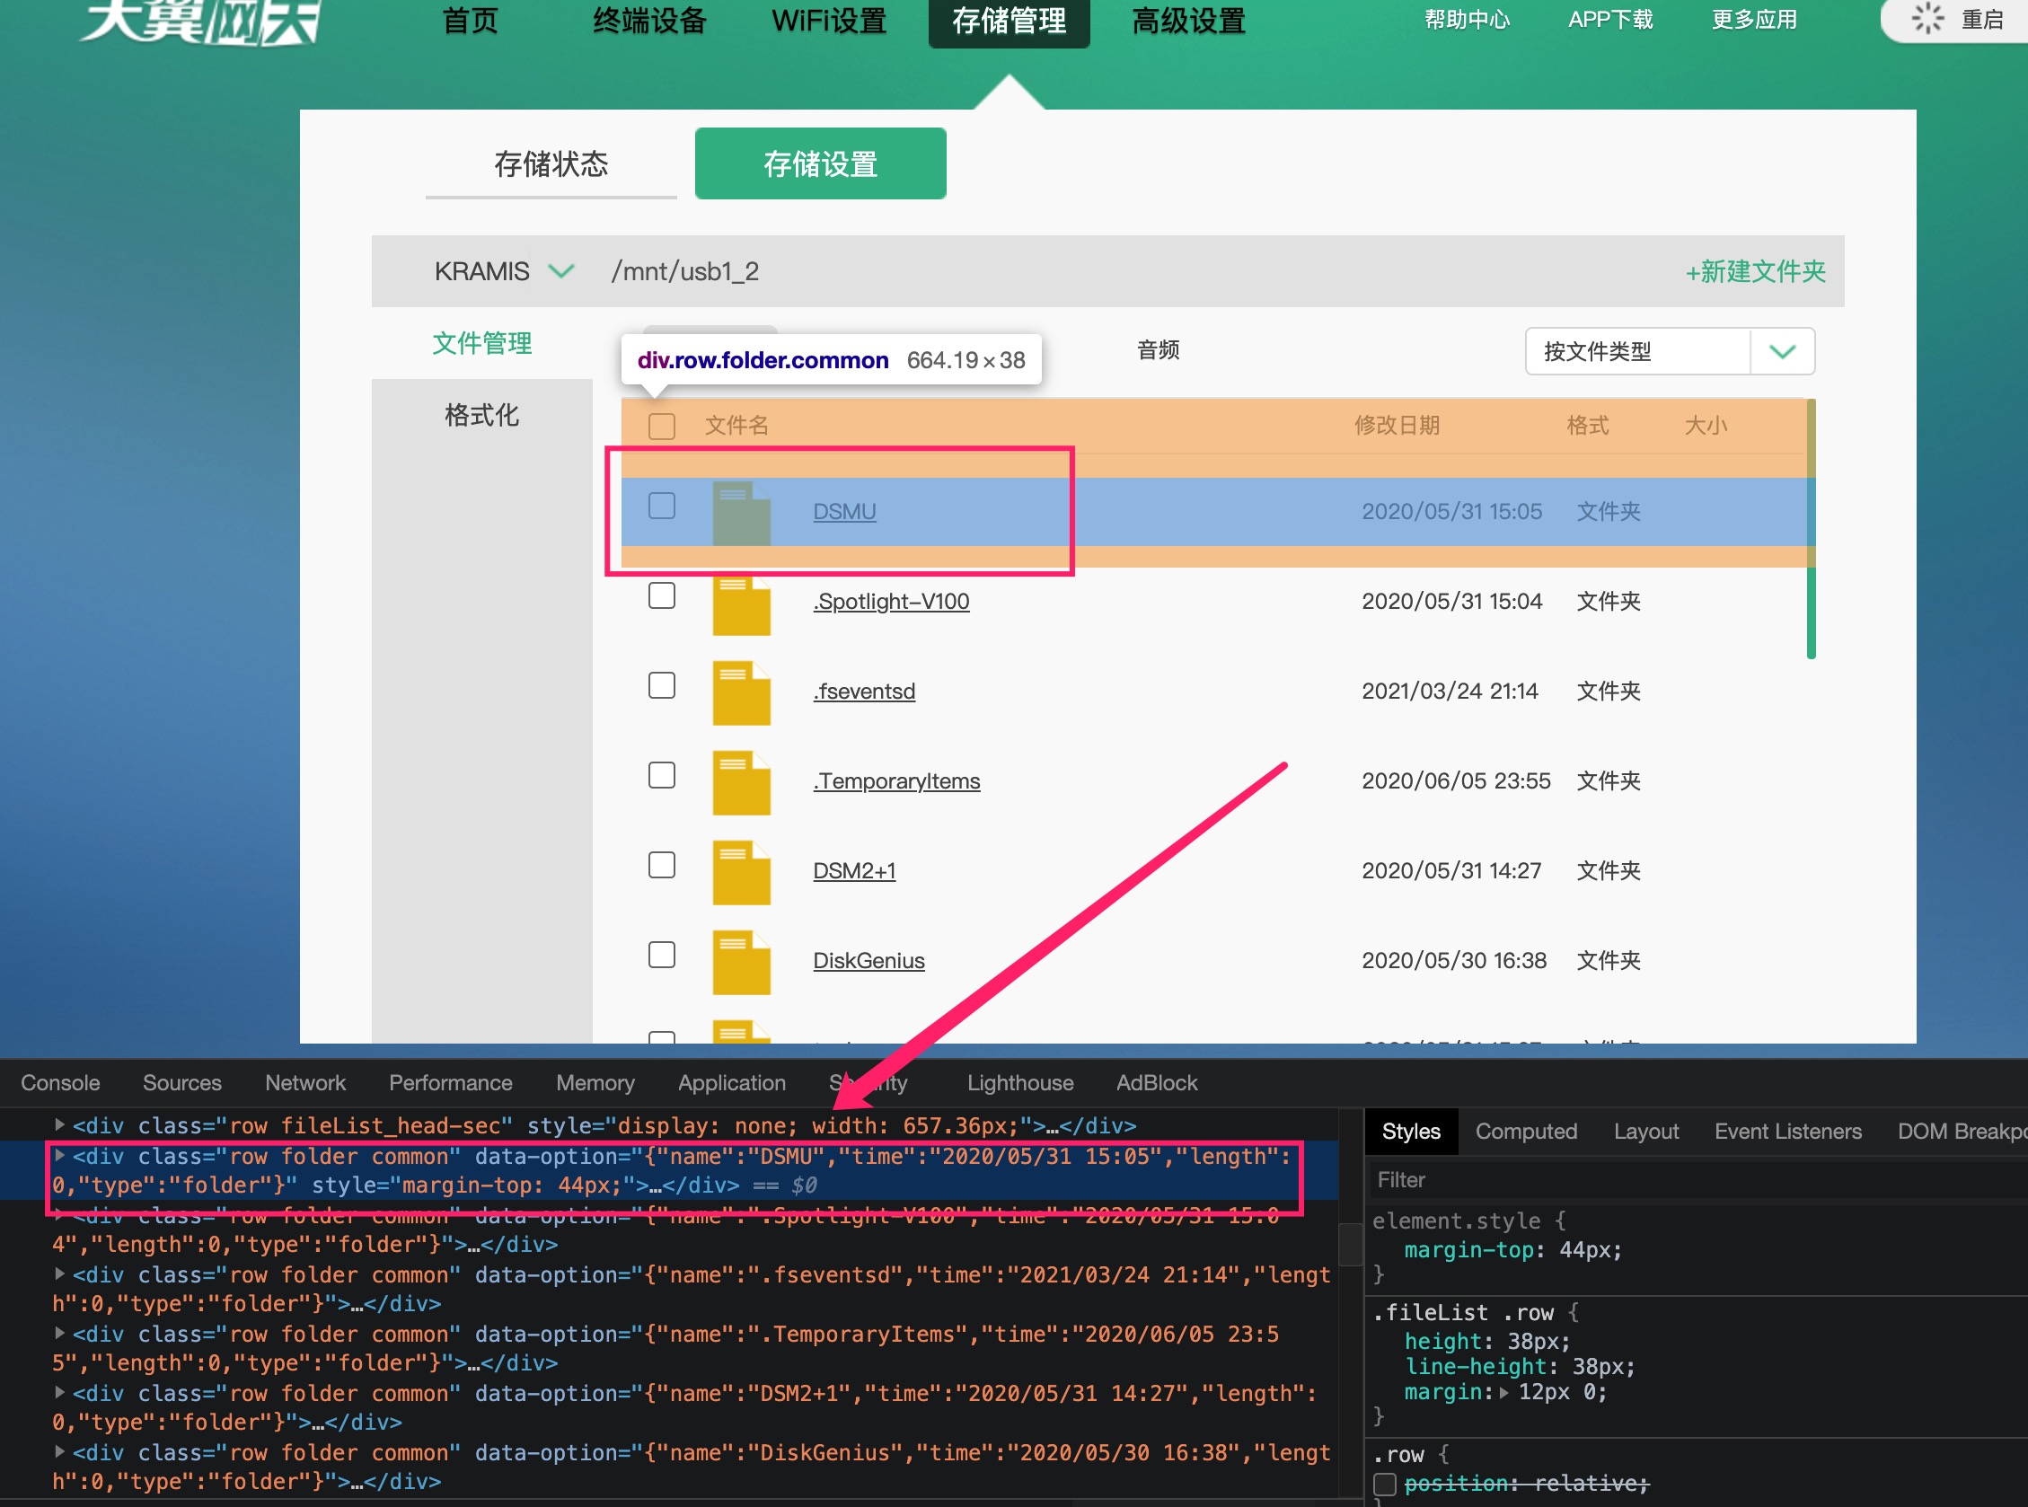2028x1507 pixels.
Task: Expand the .TemporaryItems div node
Action: 59,1334
